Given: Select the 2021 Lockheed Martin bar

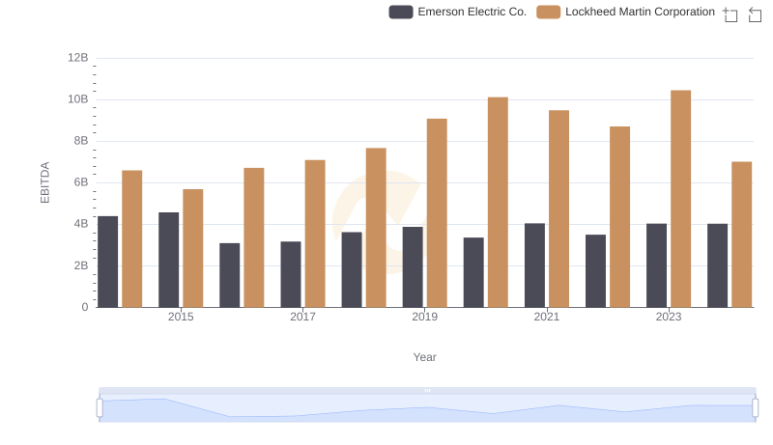Looking at the screenshot, I should click(558, 209).
